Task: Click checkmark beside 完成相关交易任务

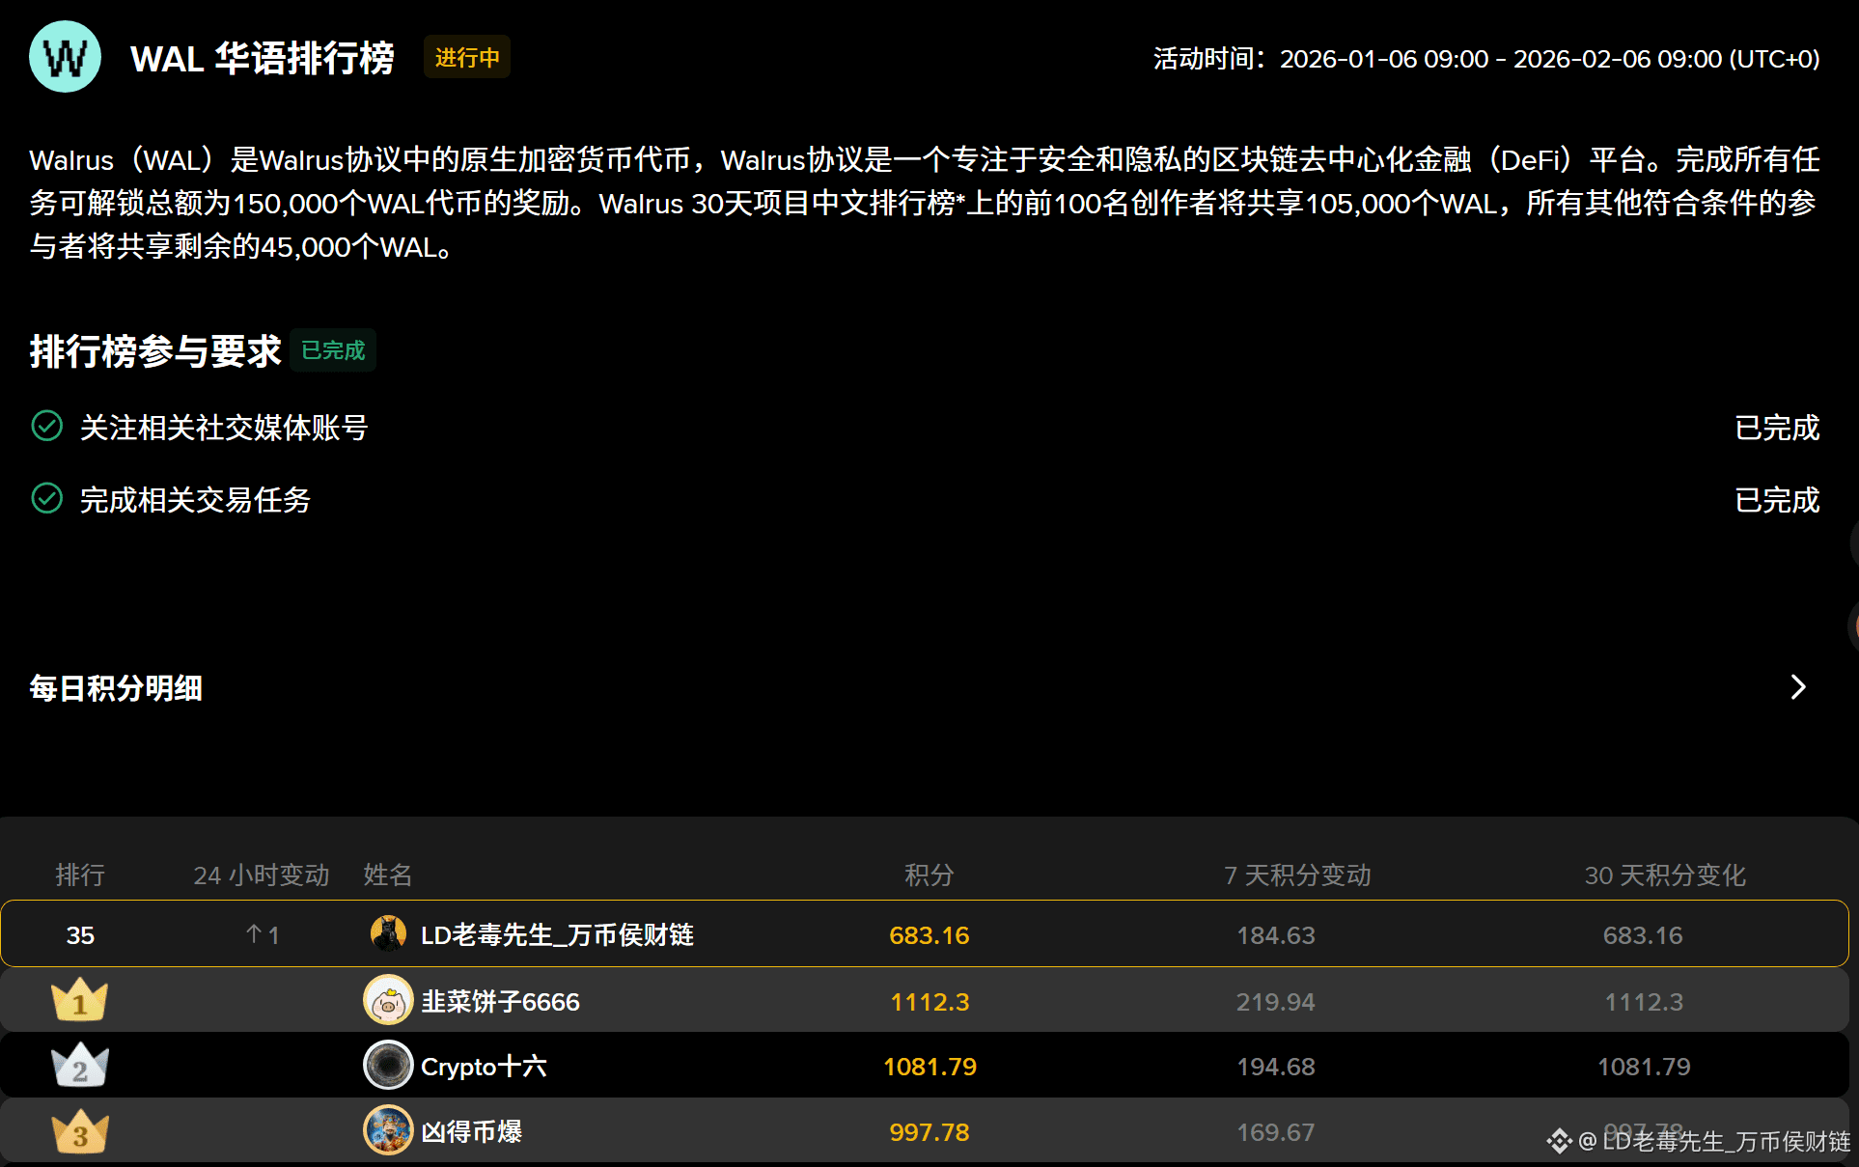Action: point(46,498)
